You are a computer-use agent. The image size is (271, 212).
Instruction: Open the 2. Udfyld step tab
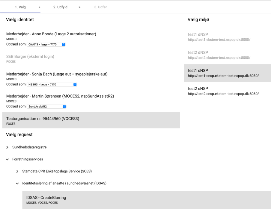pos(60,7)
